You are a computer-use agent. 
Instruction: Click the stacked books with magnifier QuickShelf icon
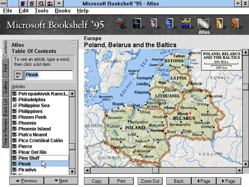pos(50,4)
